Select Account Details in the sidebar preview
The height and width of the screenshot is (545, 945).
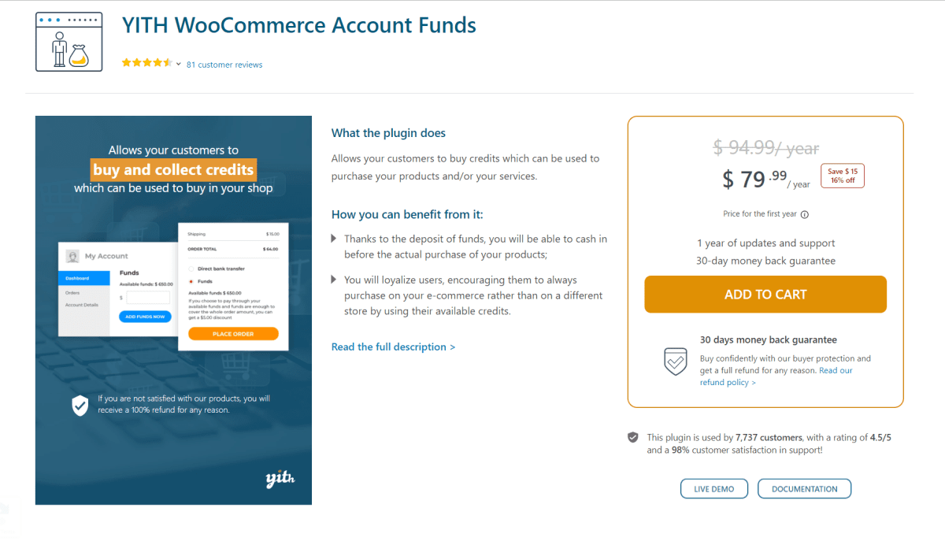[82, 305]
